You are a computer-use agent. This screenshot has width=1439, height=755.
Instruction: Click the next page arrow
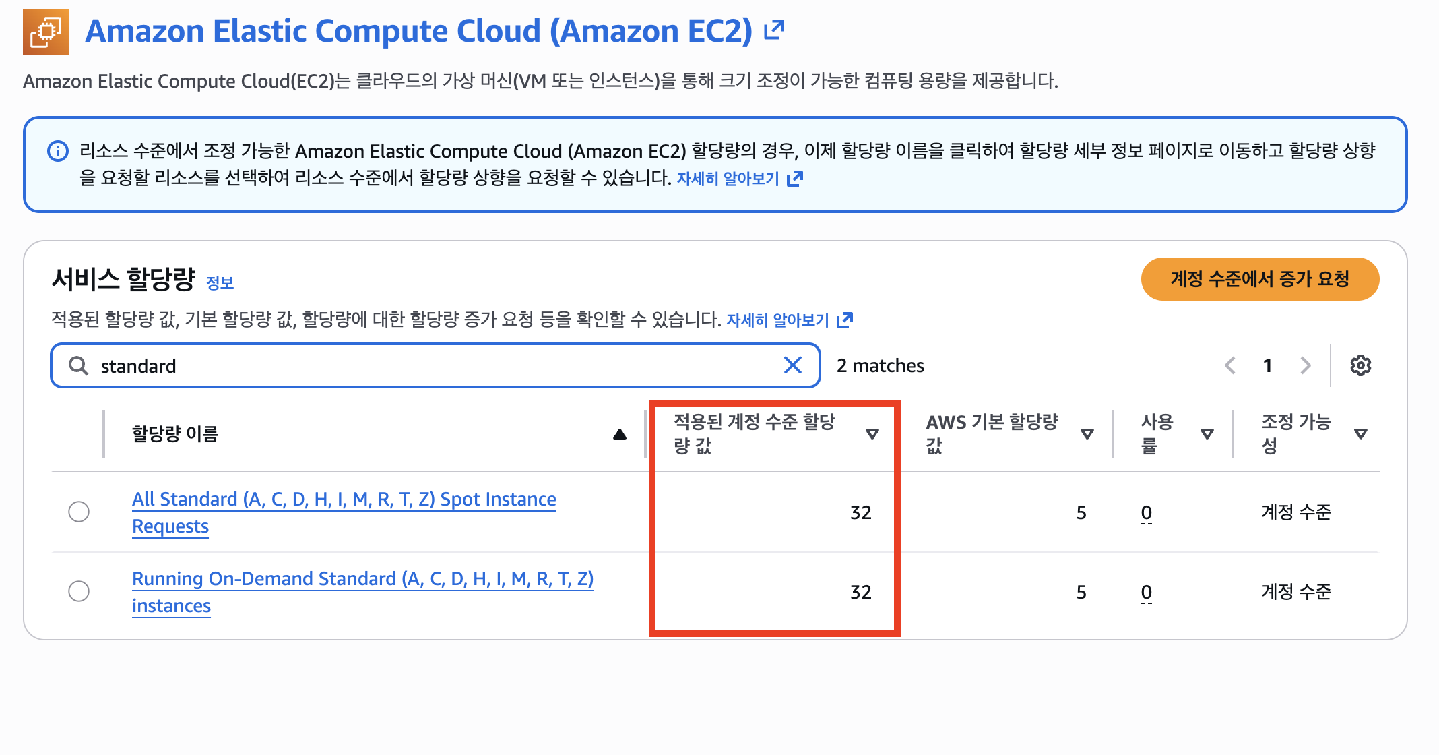[x=1306, y=365]
